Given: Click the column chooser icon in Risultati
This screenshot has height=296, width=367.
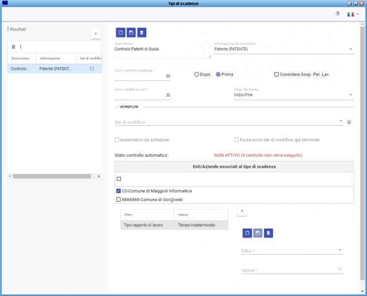Looking at the screenshot, I should (14, 47).
